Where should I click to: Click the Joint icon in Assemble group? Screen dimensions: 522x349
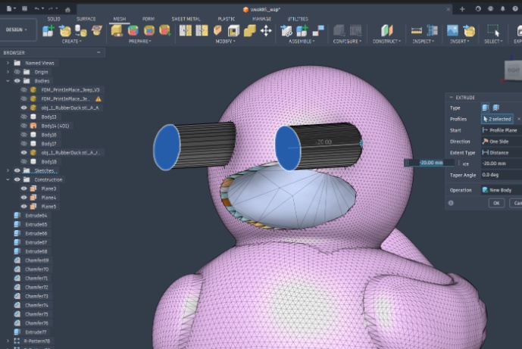[x=318, y=30]
